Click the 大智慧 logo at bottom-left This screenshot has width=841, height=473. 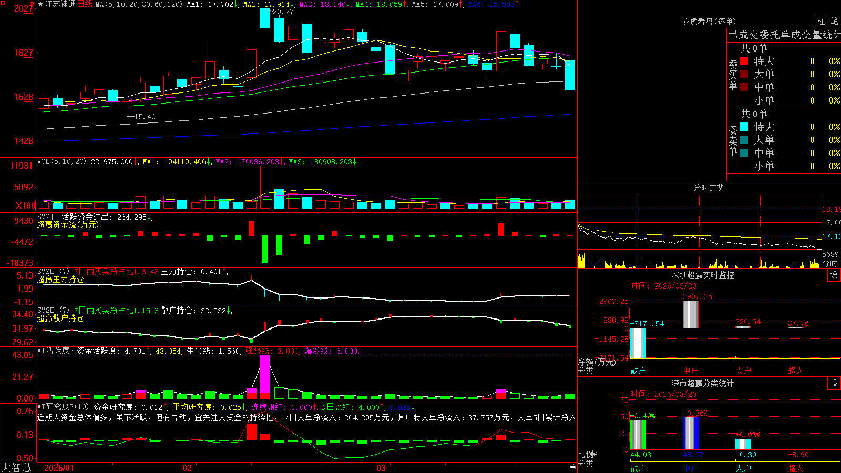click(x=16, y=468)
